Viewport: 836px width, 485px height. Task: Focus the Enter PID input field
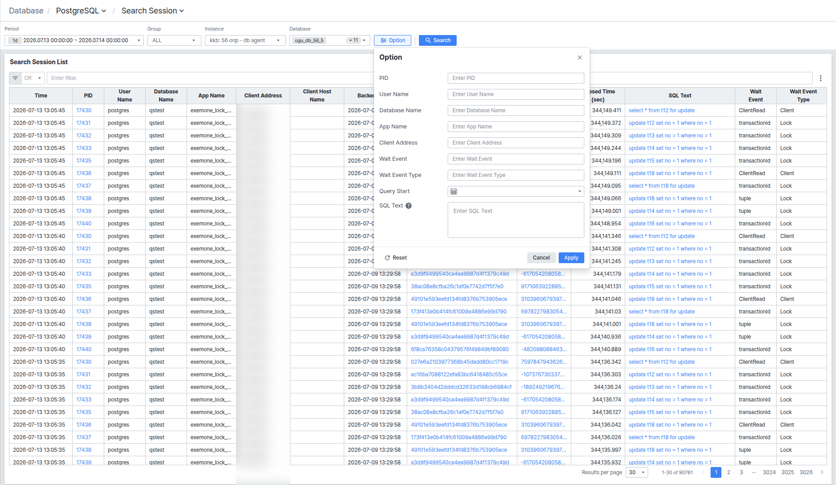click(516, 78)
